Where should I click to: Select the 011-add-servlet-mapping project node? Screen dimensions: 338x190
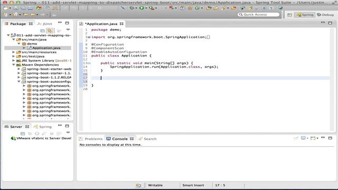click(x=43, y=35)
